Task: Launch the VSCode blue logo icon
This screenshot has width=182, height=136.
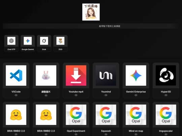Action: tap(16, 76)
